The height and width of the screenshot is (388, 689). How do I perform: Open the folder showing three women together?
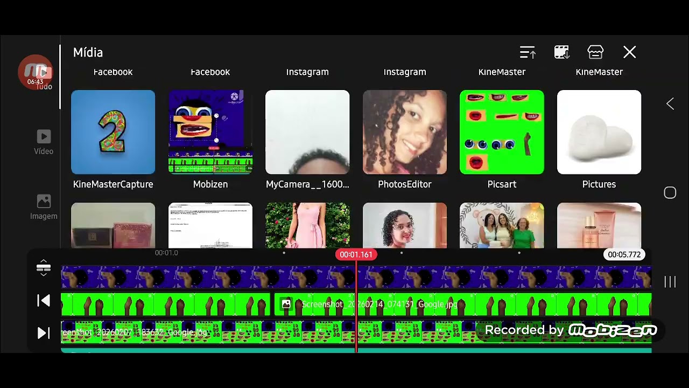point(502,225)
